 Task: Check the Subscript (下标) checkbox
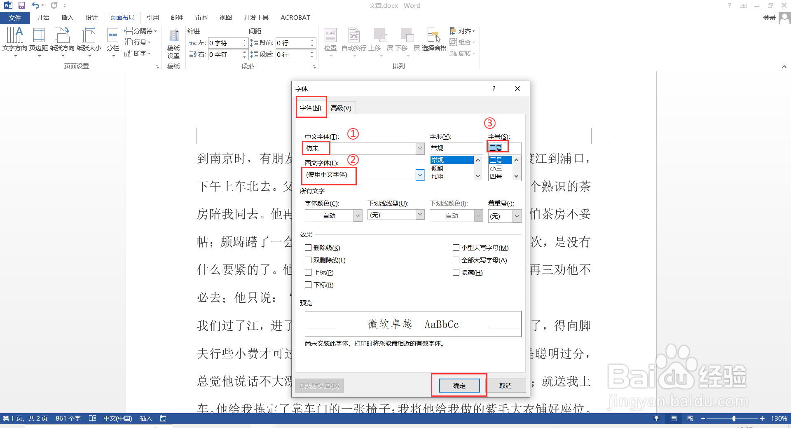click(x=308, y=285)
